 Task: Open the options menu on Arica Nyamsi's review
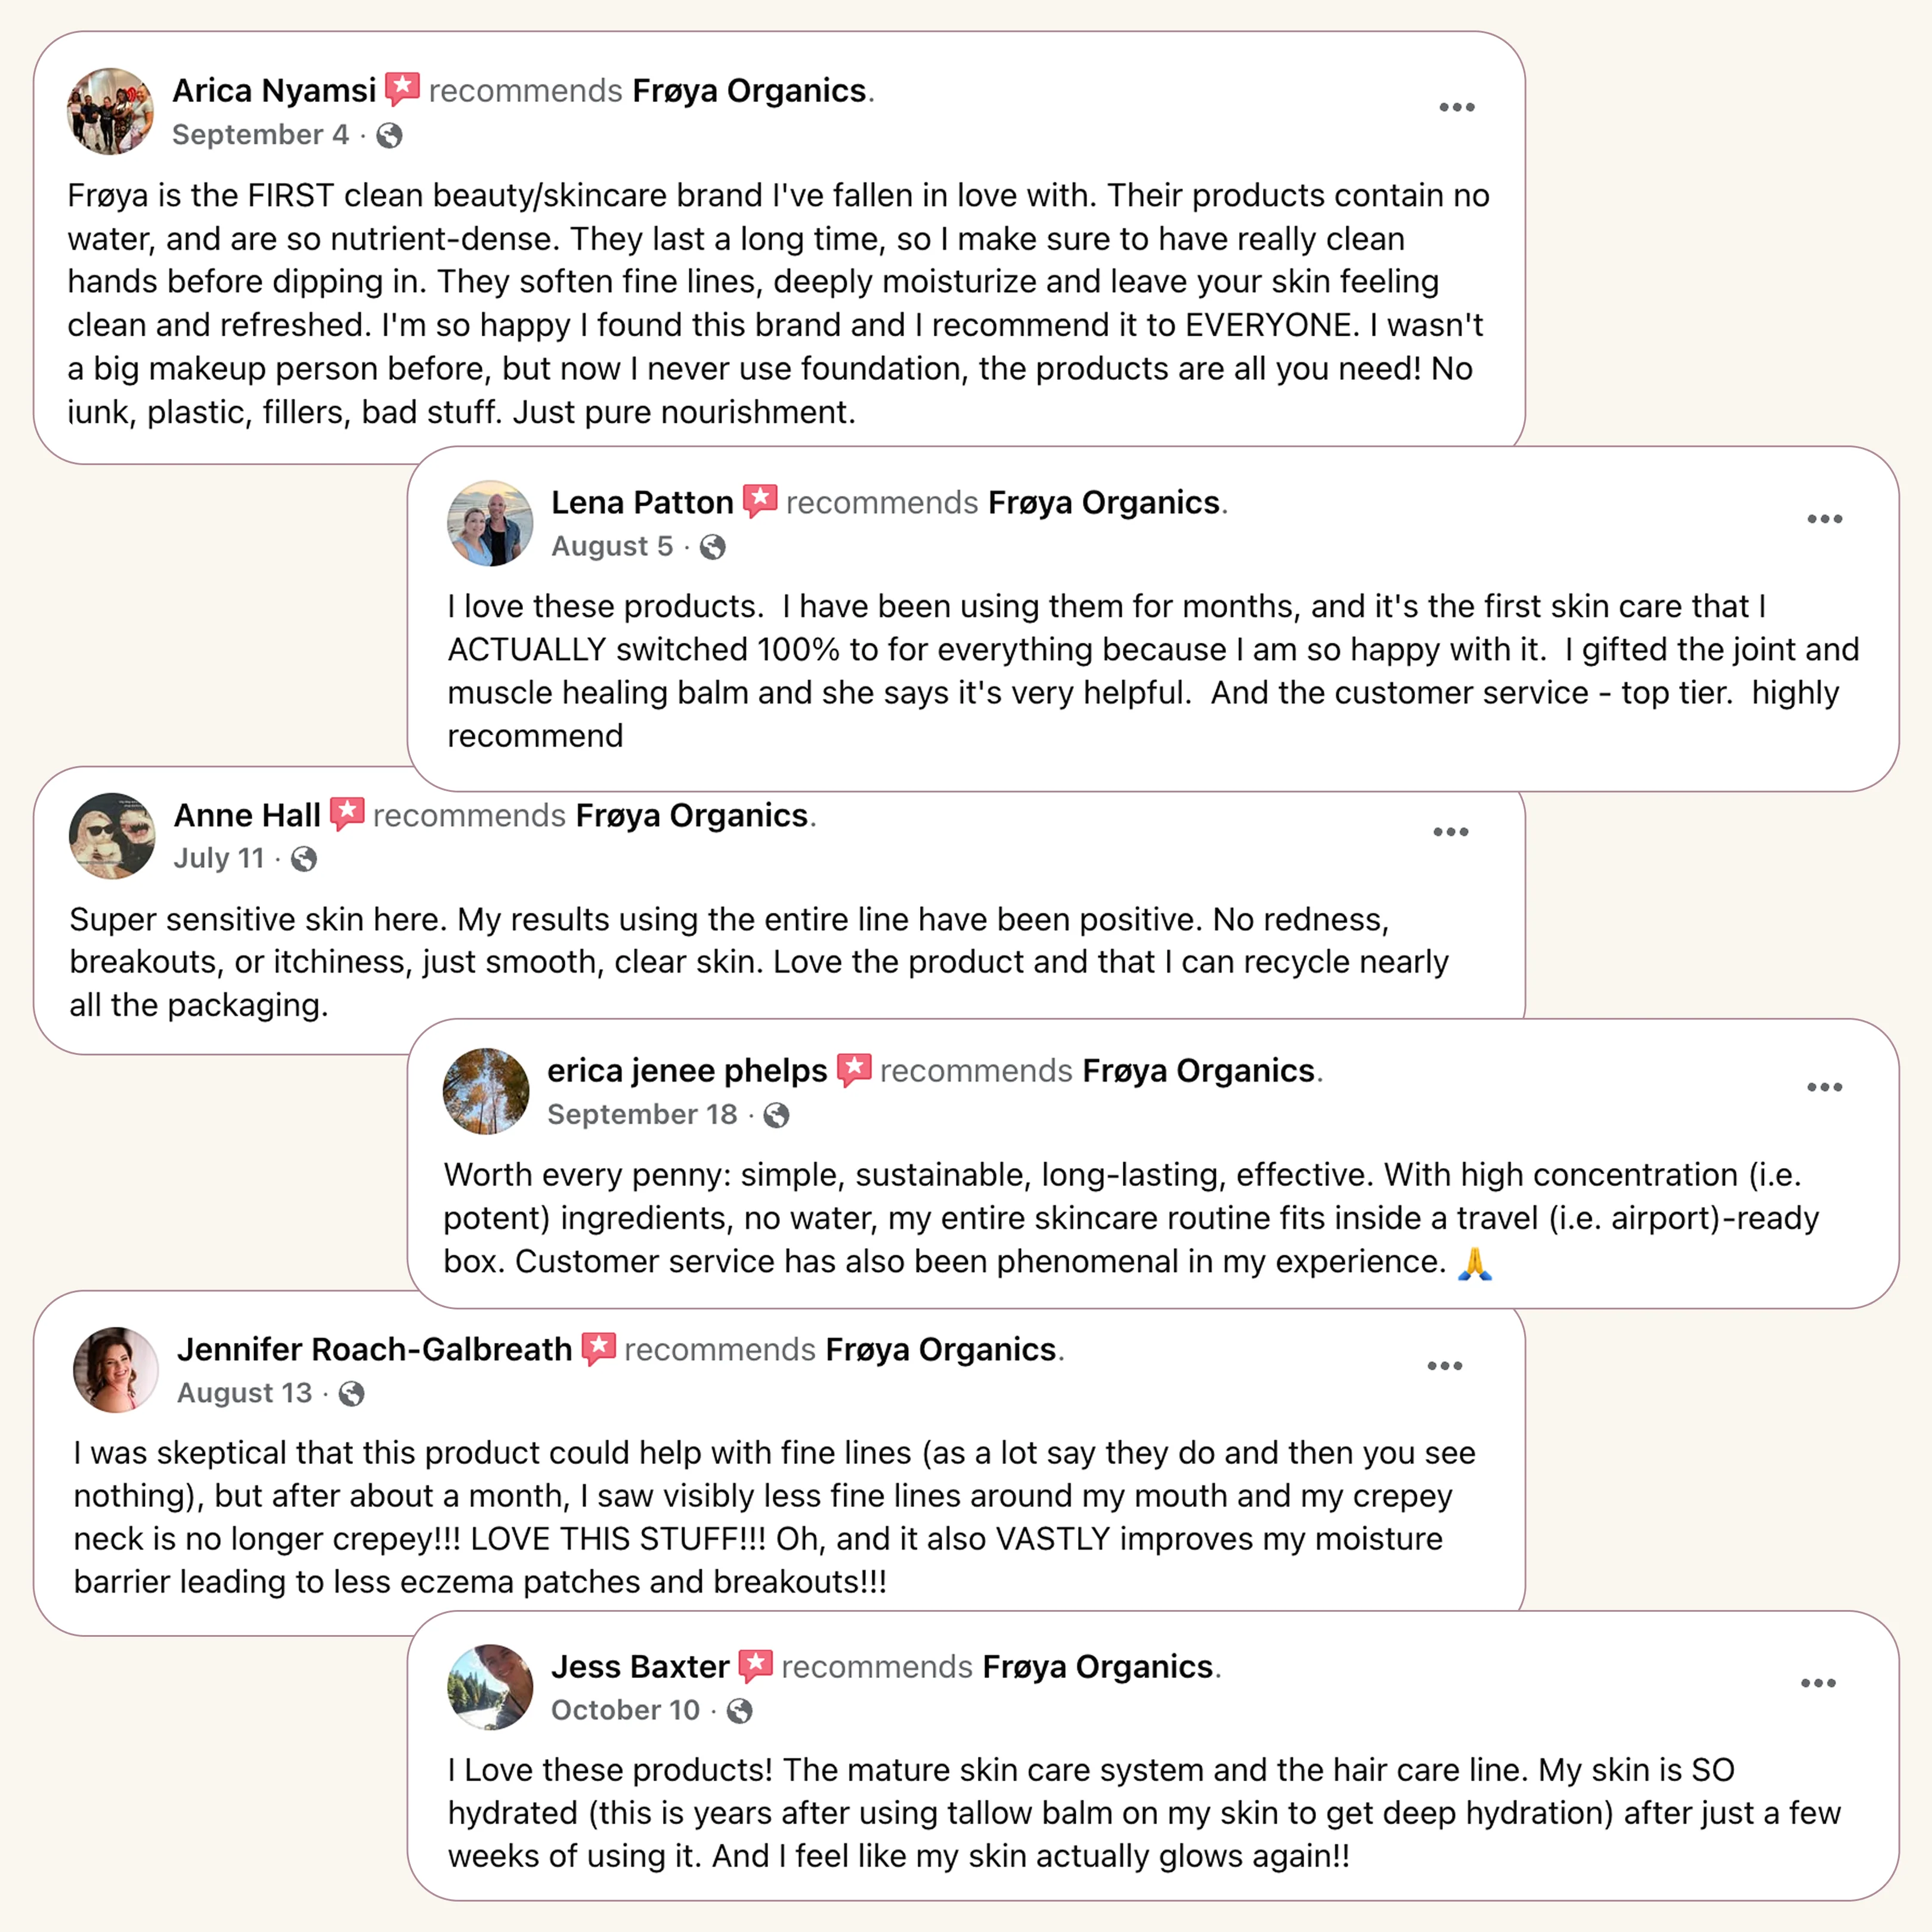point(1456,108)
